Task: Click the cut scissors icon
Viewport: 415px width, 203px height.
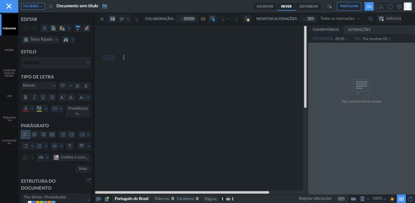Action: pyautogui.click(x=45, y=28)
